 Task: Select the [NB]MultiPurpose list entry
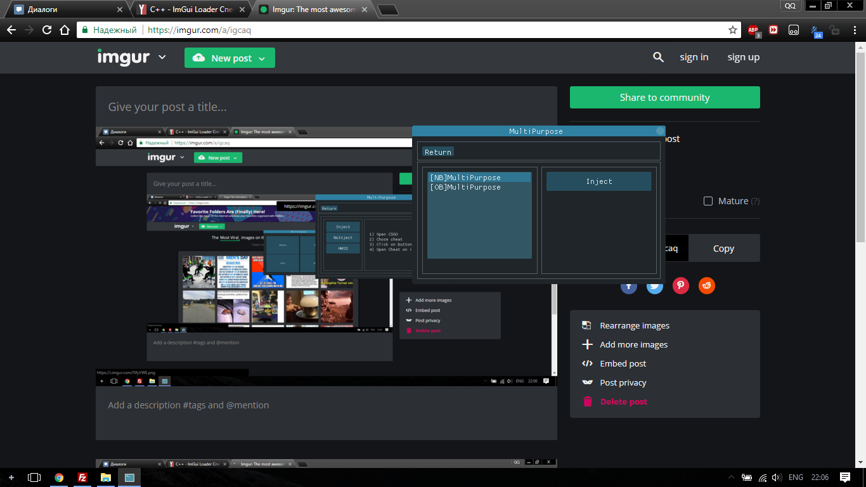[x=479, y=178]
